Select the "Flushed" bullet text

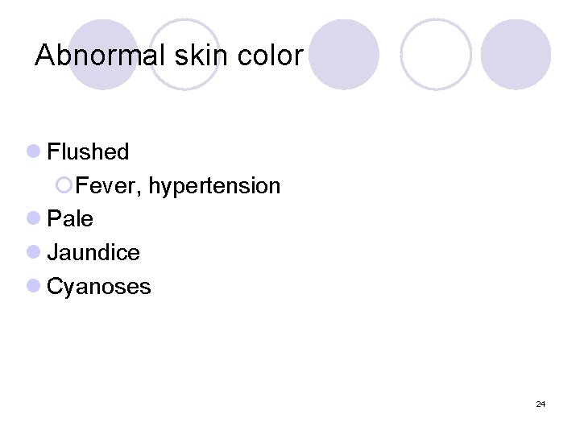88,151
